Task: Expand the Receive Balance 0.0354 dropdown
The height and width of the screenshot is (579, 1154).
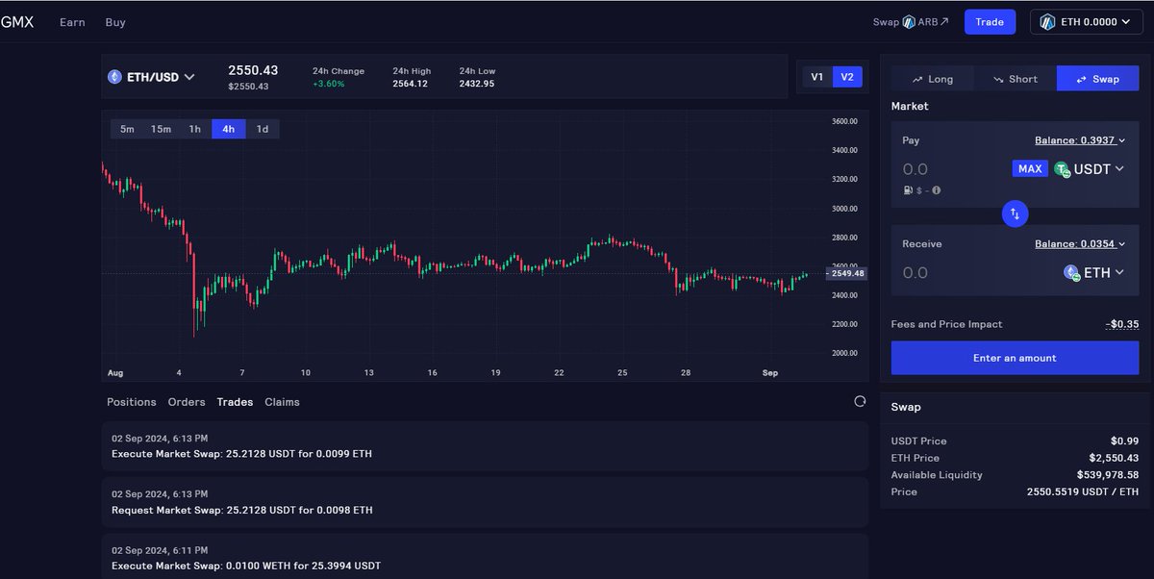Action: (x=1080, y=244)
